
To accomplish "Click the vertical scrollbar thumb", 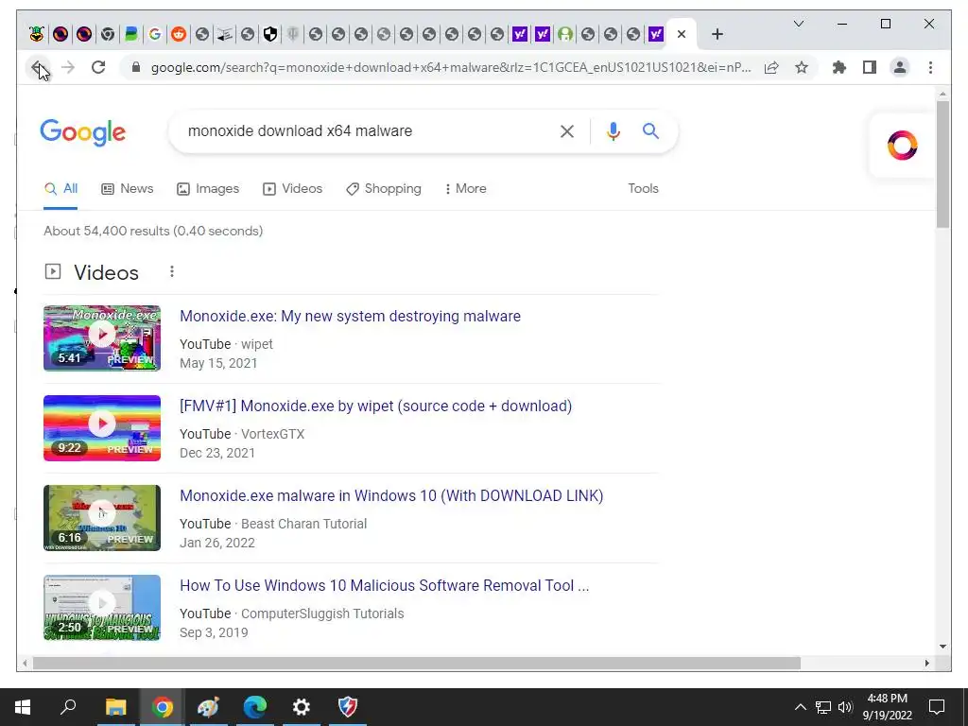I will point(942,164).
